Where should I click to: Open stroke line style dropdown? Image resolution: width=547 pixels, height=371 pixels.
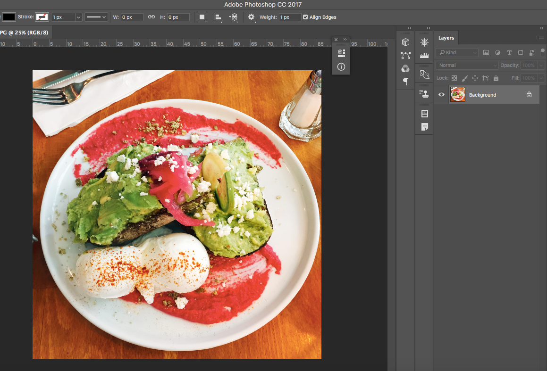(96, 17)
